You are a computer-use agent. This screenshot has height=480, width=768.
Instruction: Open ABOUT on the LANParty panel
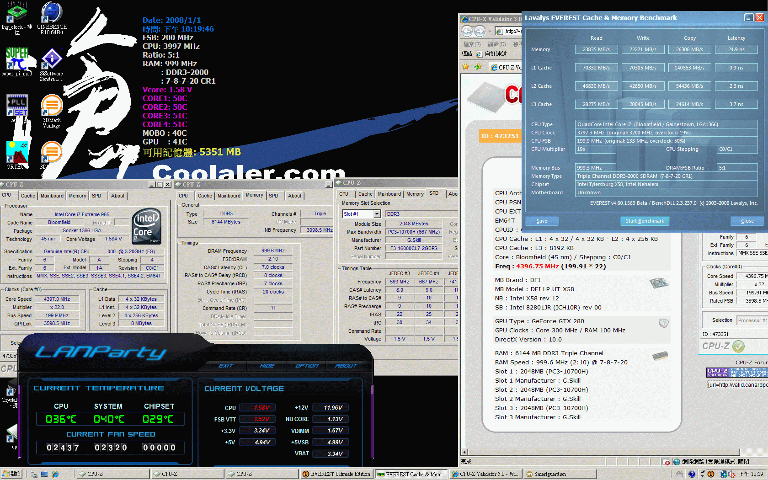point(346,366)
